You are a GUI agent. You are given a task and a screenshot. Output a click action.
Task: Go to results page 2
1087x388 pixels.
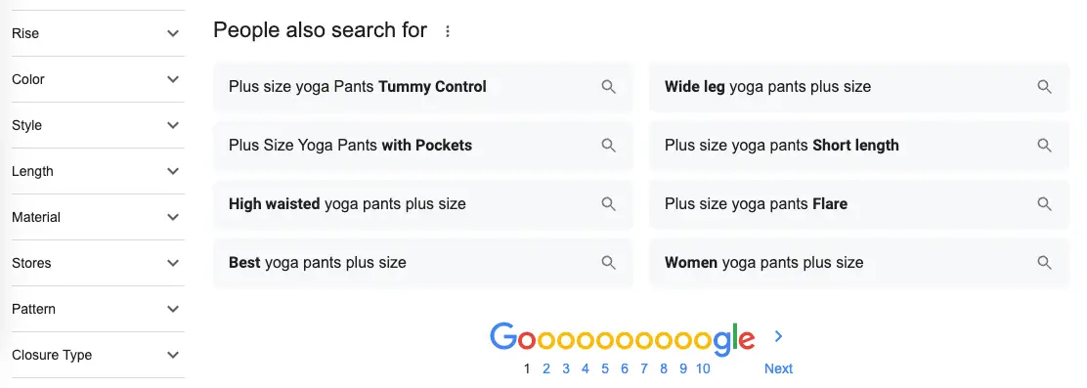546,368
